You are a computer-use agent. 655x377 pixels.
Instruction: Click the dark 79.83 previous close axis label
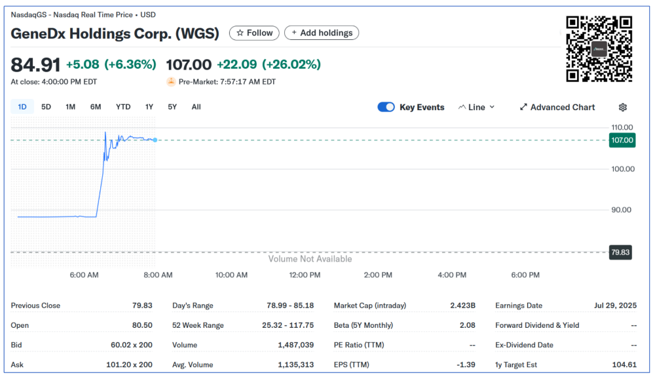(x=620, y=252)
